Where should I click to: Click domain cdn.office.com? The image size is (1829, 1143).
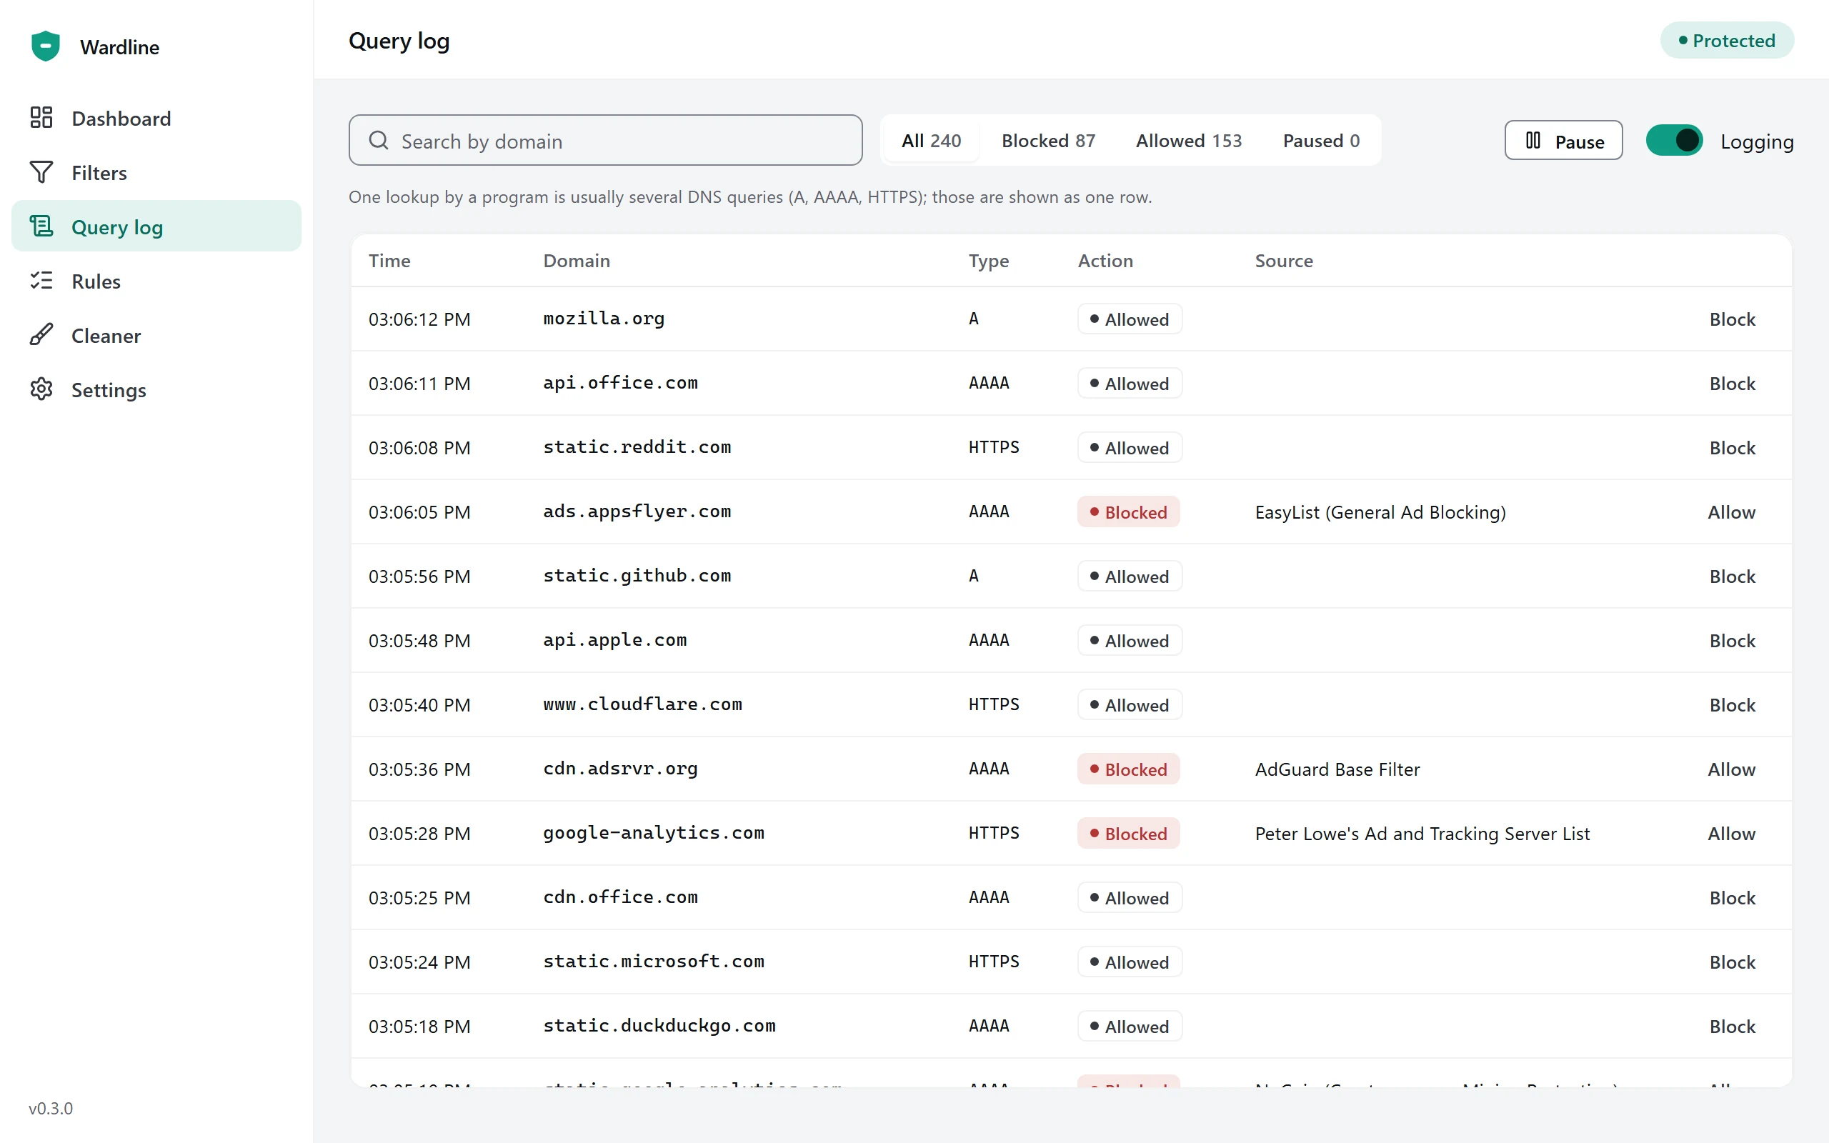(620, 897)
